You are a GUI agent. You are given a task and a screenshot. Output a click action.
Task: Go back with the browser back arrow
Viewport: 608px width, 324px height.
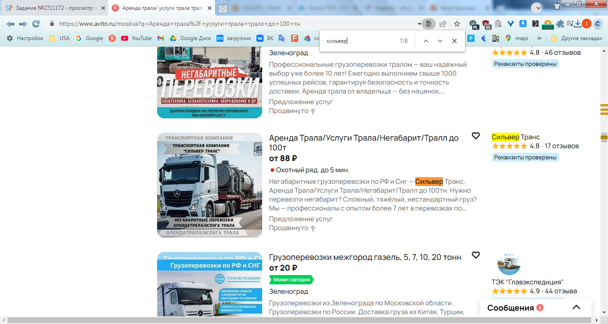point(10,24)
